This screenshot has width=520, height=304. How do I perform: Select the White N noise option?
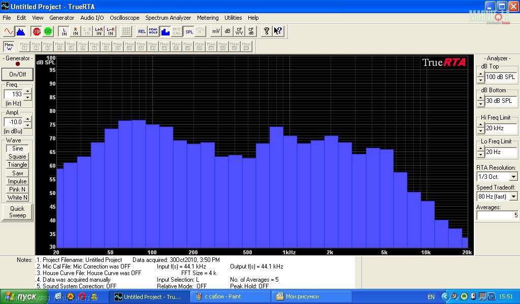pos(17,198)
